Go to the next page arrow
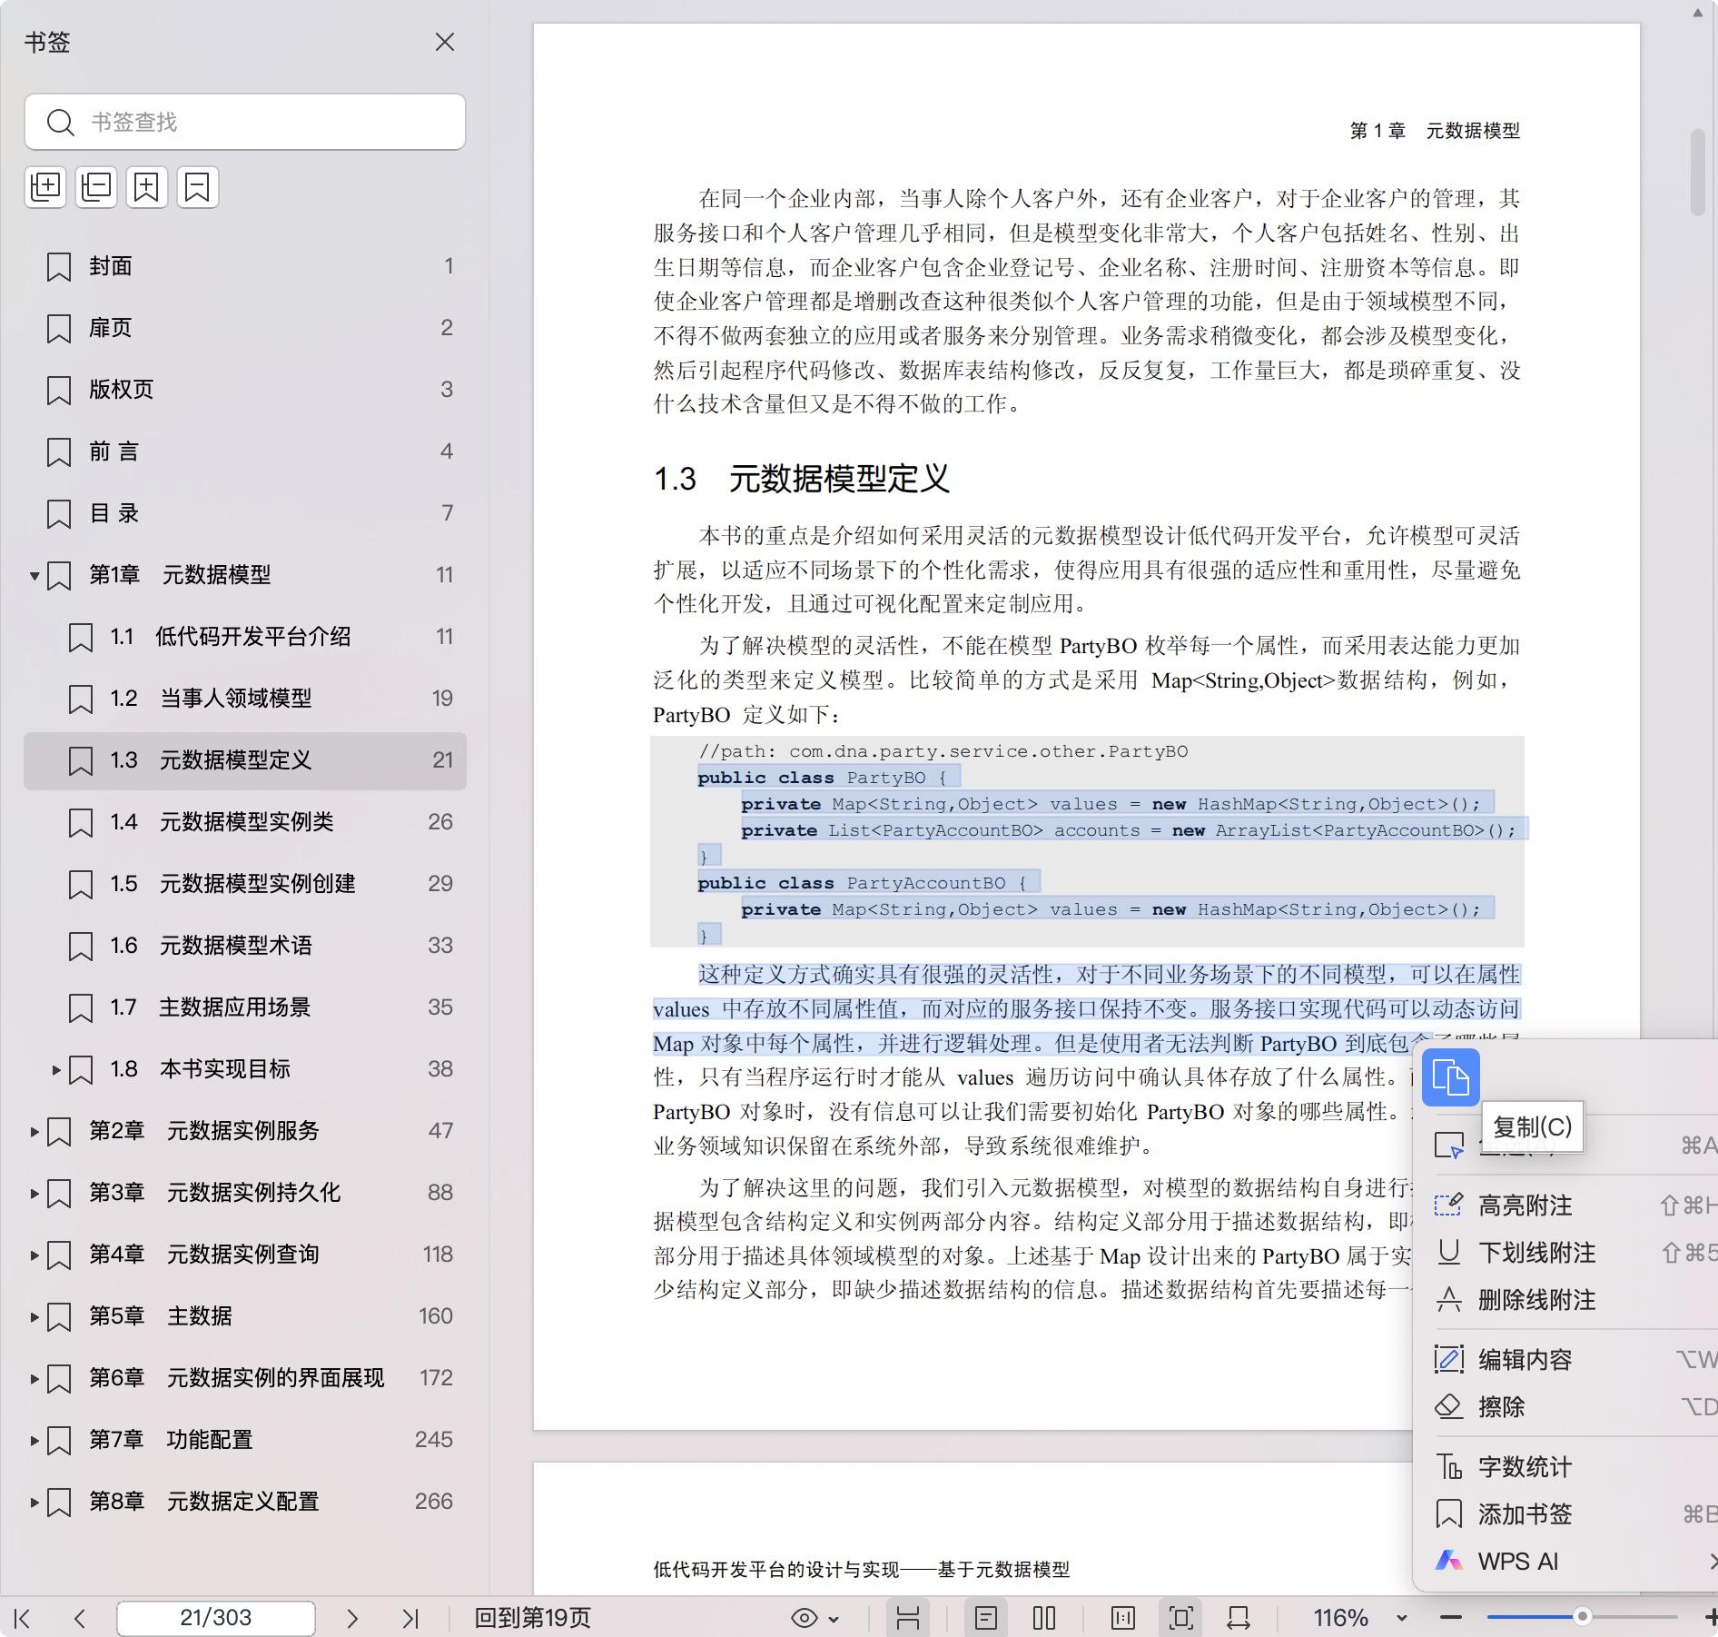The height and width of the screenshot is (1637, 1718). (352, 1618)
